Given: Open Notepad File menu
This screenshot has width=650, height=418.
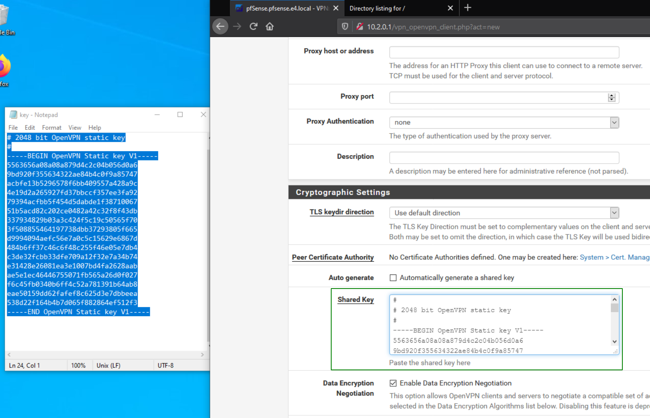Looking at the screenshot, I should coord(13,127).
